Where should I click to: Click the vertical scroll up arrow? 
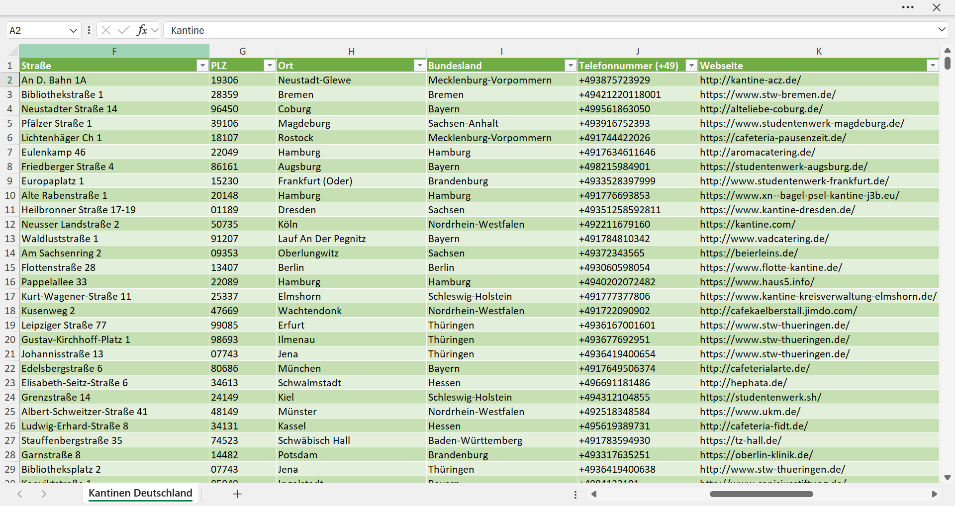[948, 50]
